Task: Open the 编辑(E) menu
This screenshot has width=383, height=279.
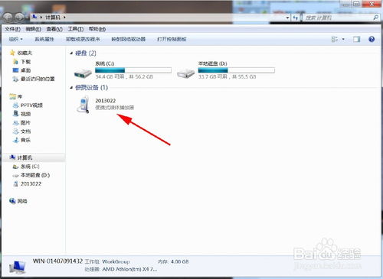Action: pyautogui.click(x=34, y=29)
